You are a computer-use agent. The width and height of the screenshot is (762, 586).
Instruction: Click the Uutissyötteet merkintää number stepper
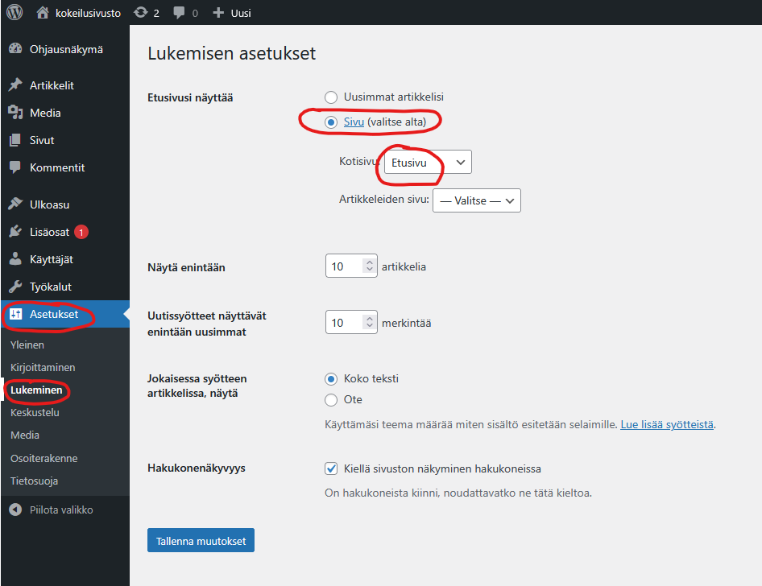[370, 322]
